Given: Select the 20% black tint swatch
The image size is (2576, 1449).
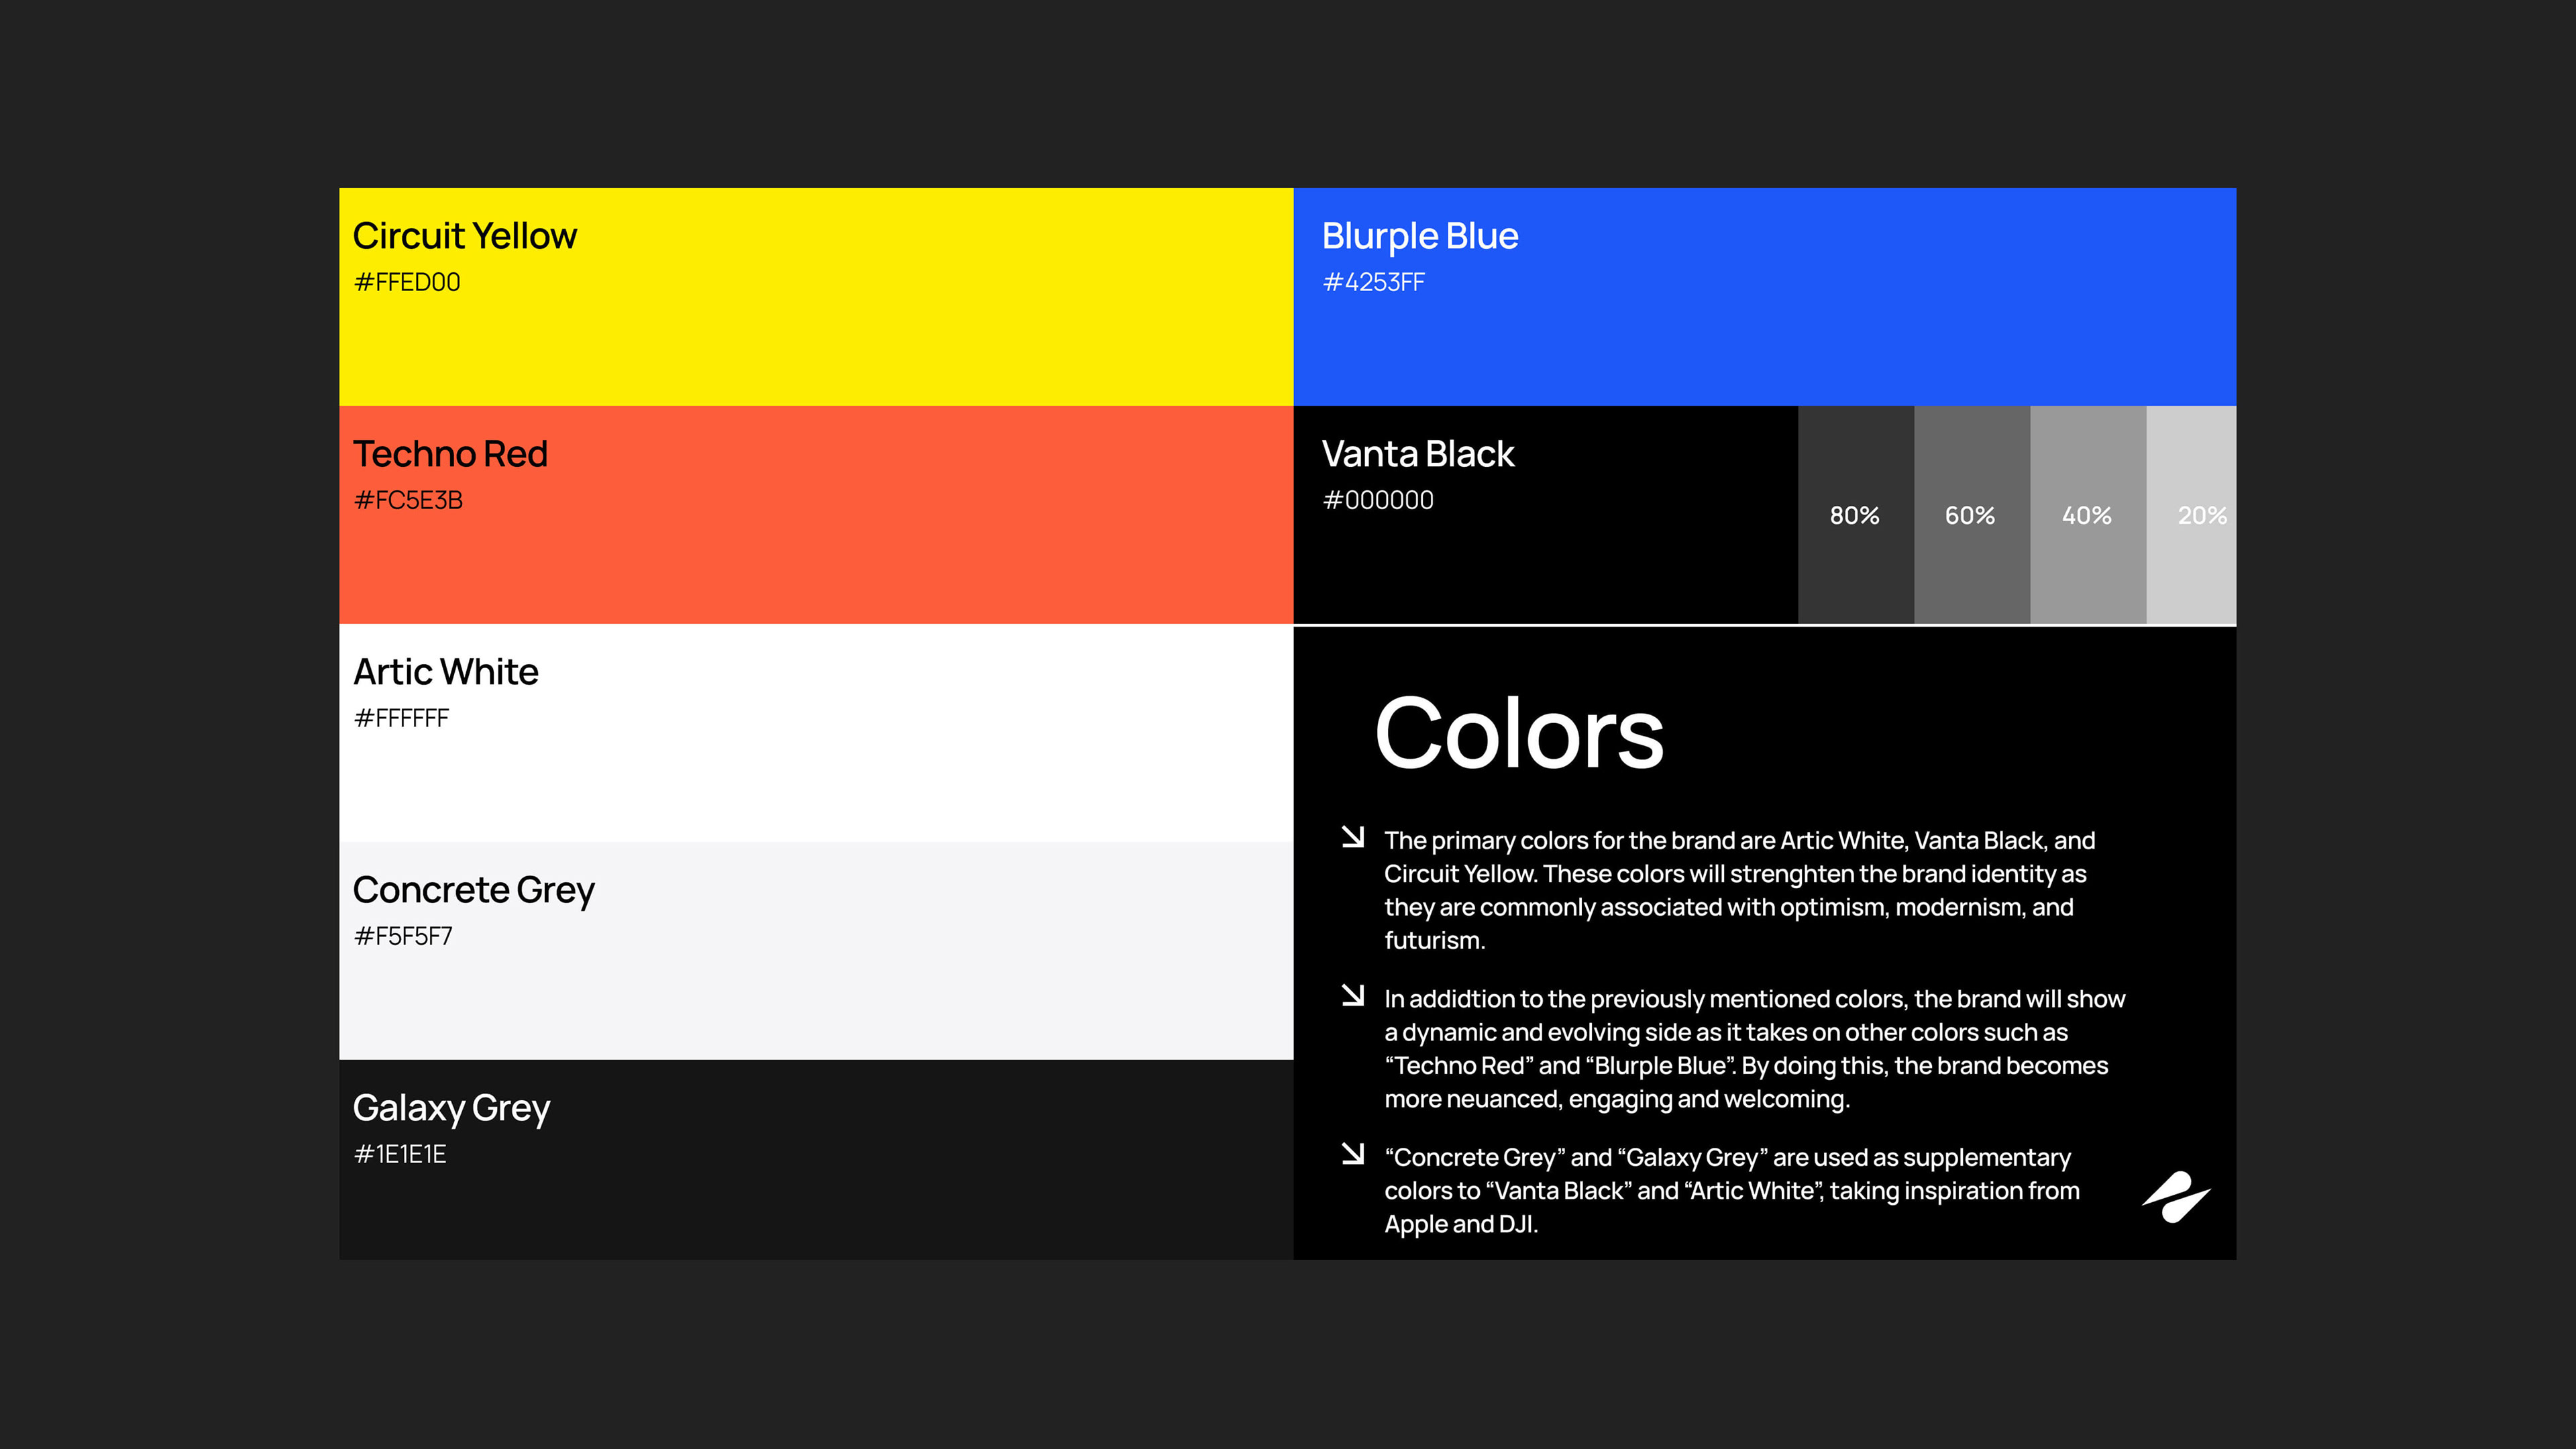Looking at the screenshot, I should [x=2191, y=515].
